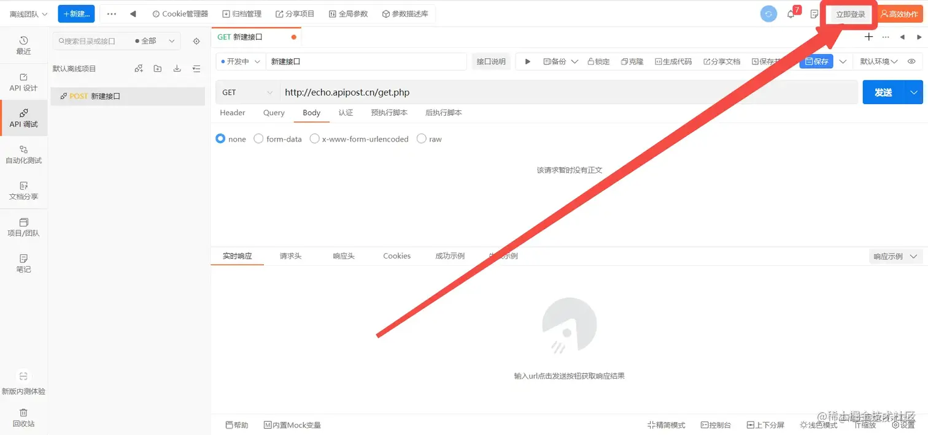Go to the previous tab with left arrow
Screen dimensions: 928x435
902,37
